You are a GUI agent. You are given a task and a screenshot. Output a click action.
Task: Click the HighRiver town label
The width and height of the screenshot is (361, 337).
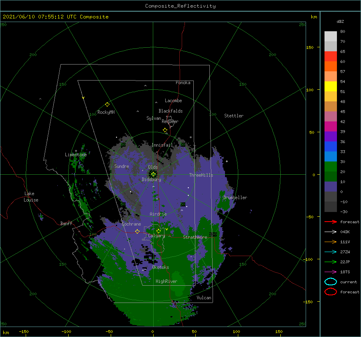click(166, 281)
